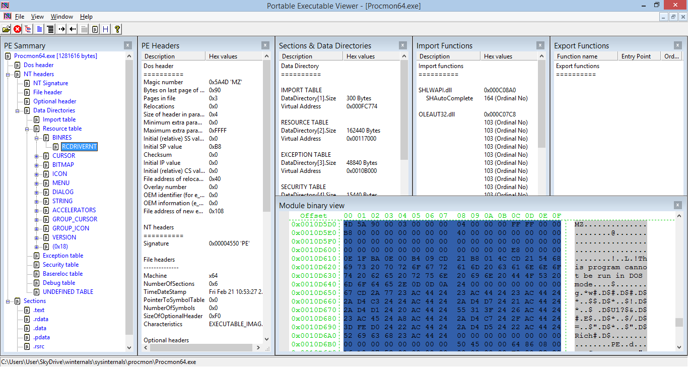Viewport: 688px width, 367px height.
Task: Open a PE file with the folder icon
Action: pyautogui.click(x=6, y=29)
